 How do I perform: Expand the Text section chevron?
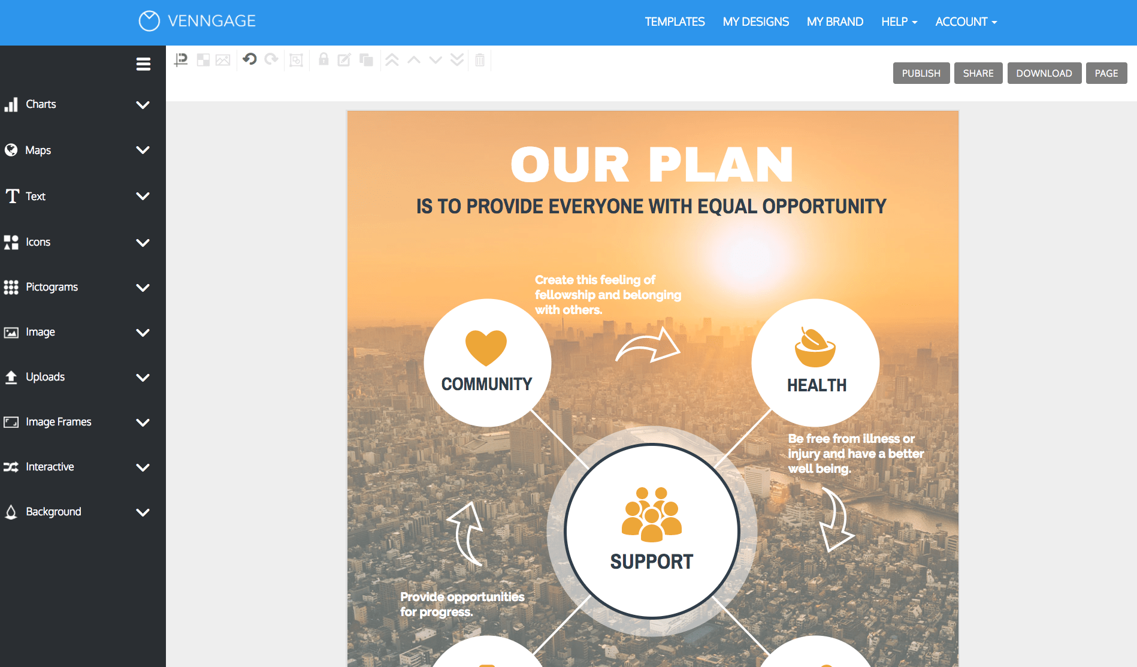(143, 196)
